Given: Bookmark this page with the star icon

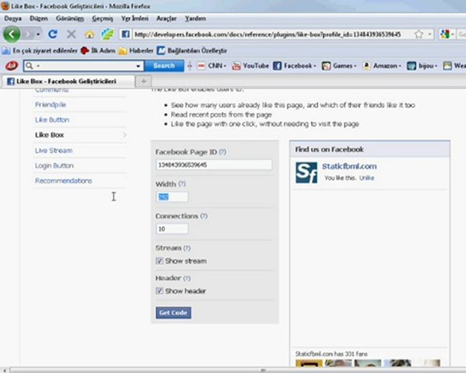Looking at the screenshot, I should 419,35.
